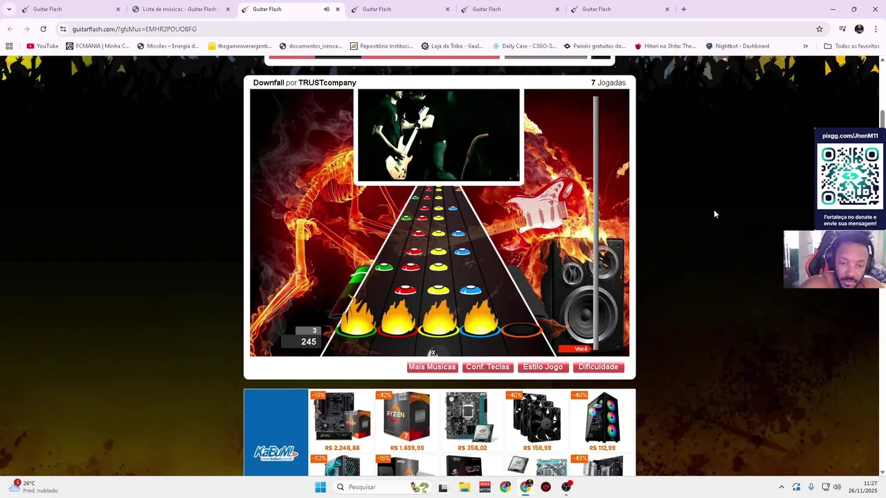This screenshot has width=886, height=498.
Task: Open the Dificuldade options
Action: 598,367
